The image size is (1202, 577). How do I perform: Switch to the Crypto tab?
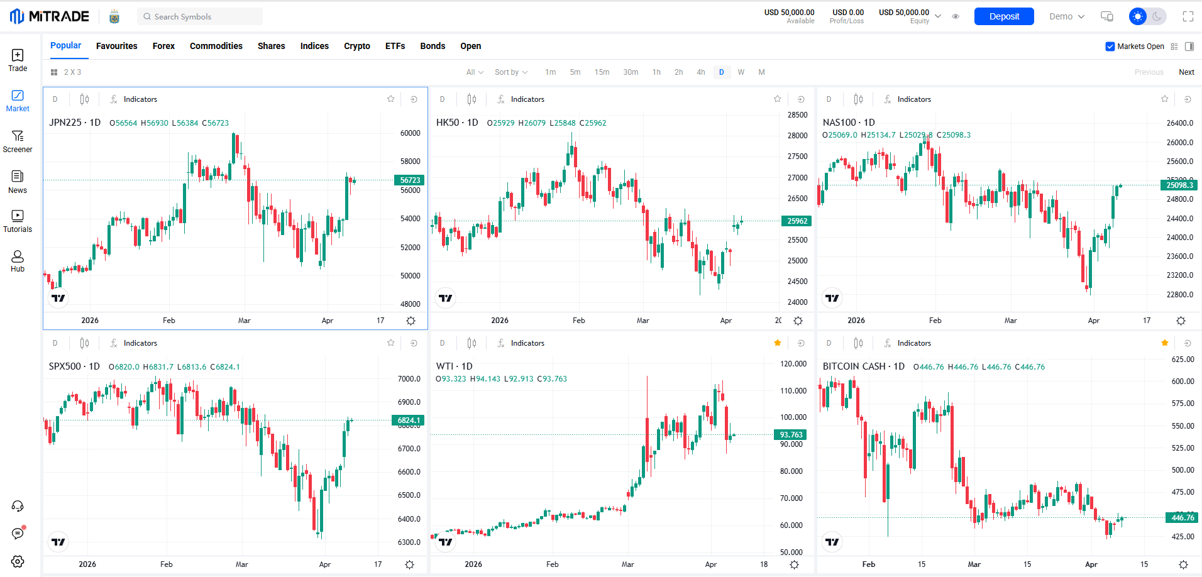356,46
